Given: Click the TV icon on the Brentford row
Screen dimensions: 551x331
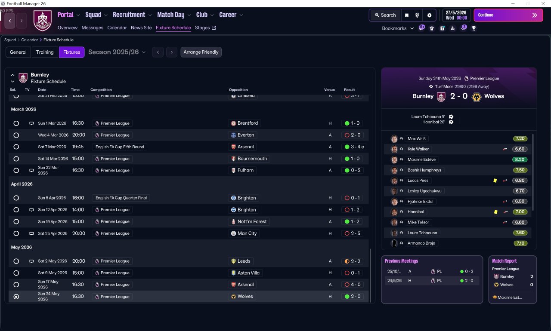Looking at the screenshot, I should (x=31, y=123).
